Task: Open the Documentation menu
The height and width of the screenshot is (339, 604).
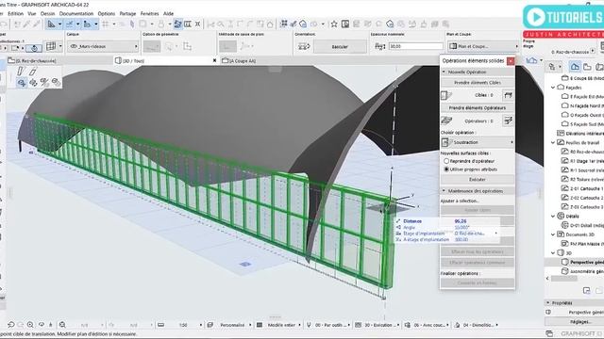Action: coord(76,13)
